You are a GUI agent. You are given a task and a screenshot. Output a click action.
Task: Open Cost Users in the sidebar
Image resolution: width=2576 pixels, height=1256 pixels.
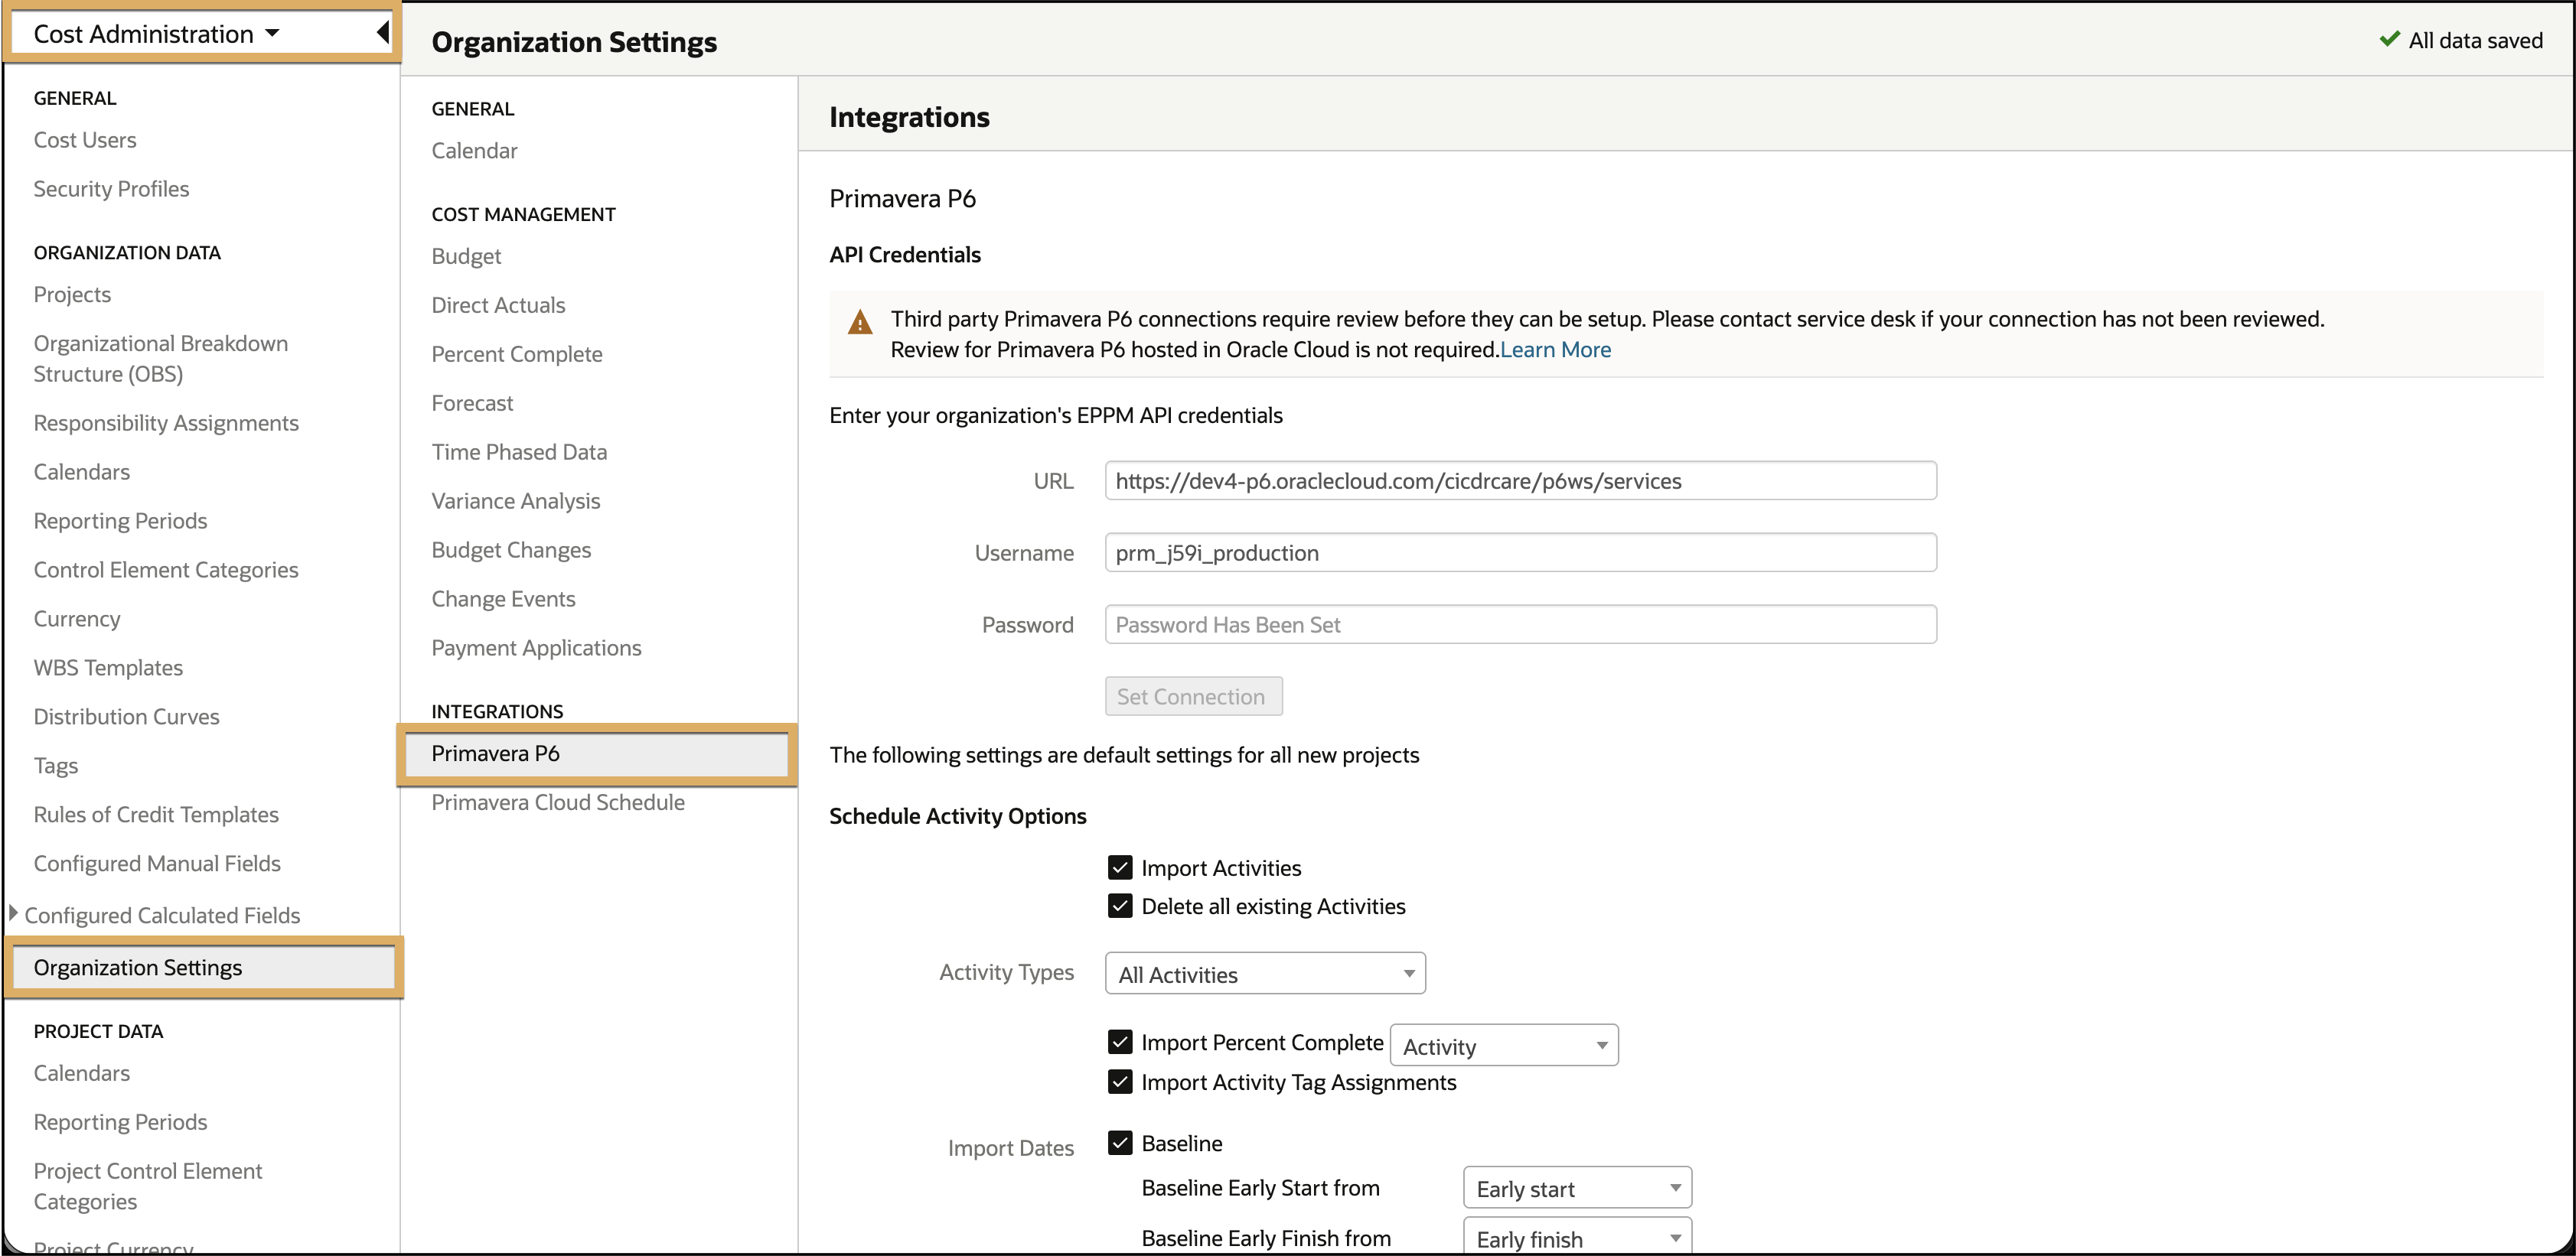pyautogui.click(x=85, y=140)
